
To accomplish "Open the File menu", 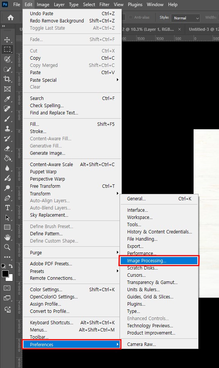I will coord(17,5).
